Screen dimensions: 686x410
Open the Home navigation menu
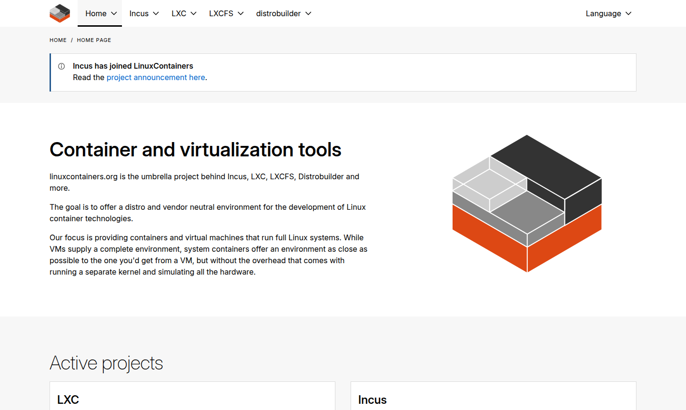pos(96,13)
